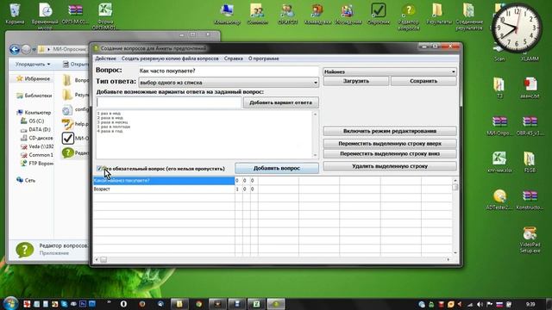The height and width of the screenshot is (310, 552).
Task: Click Удалить выделенную строку button
Action: 390,166
